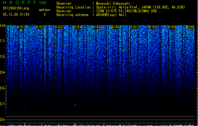Screen dimensions: 198x126
Task: Click the 0155 time marker
Action: (97, 27)
